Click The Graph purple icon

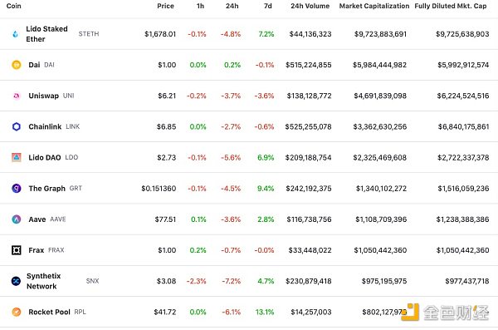click(17, 189)
